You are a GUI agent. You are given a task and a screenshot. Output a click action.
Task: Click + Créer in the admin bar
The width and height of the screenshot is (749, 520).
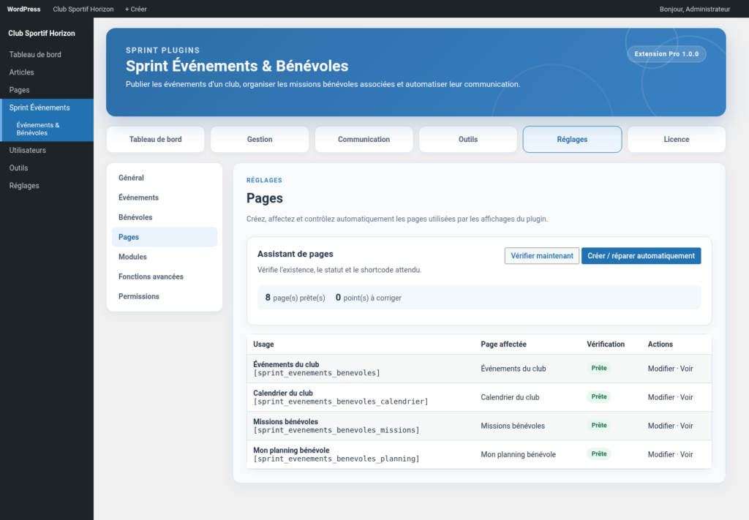[135, 9]
